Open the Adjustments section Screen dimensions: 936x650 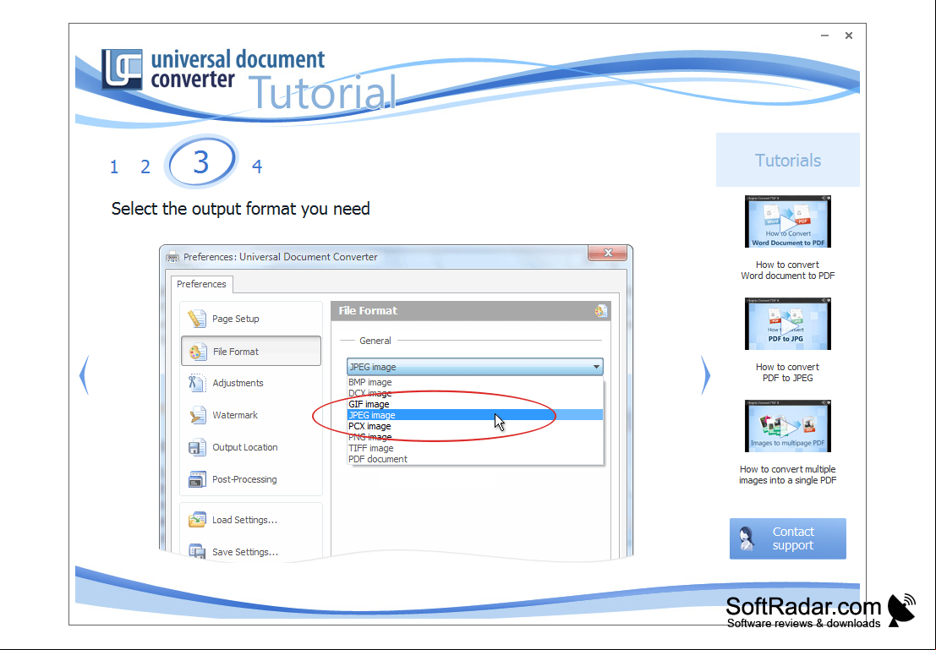pos(251,383)
